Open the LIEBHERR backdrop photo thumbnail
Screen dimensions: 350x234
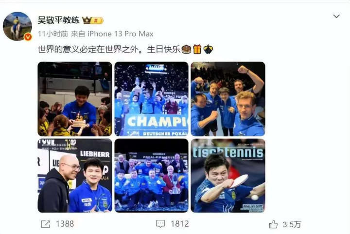point(75,176)
